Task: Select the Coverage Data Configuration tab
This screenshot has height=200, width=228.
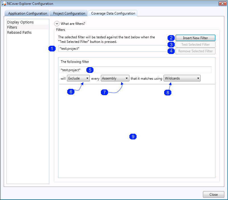Action: click(113, 13)
